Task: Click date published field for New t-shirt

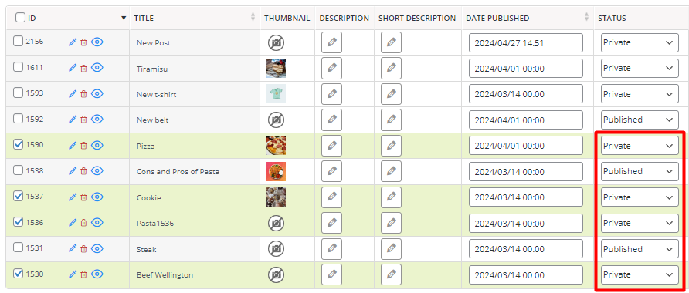Action: click(x=526, y=94)
